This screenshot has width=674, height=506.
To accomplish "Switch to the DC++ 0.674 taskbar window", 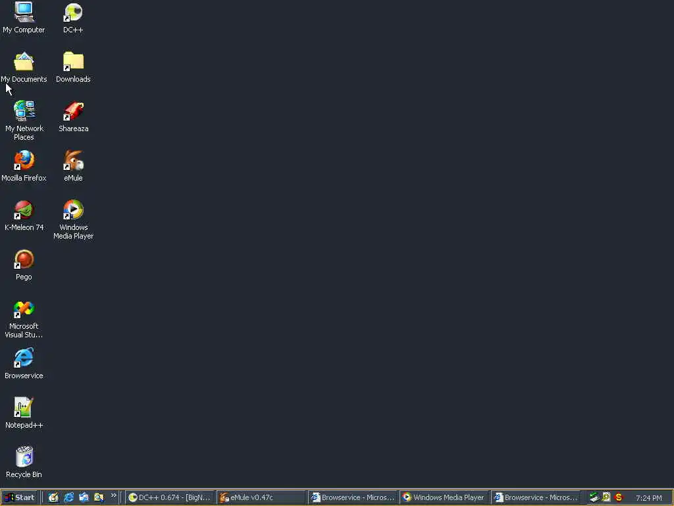I will 170,497.
